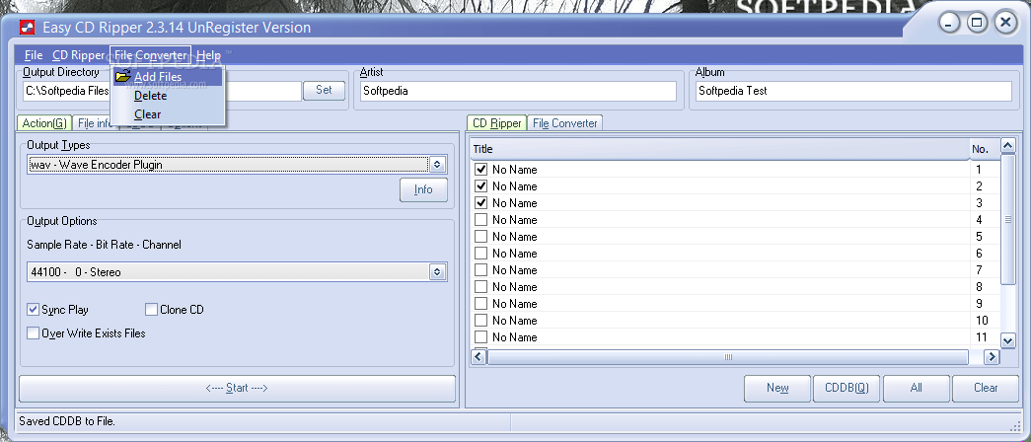Open the Help menu

point(208,55)
